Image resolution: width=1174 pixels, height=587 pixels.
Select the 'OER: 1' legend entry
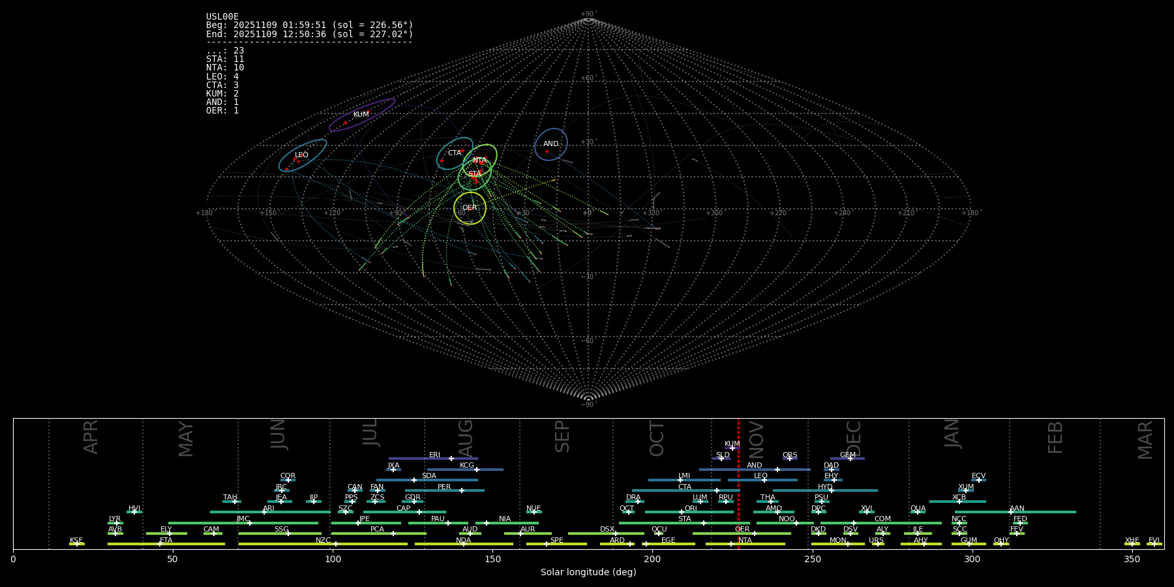[x=222, y=111]
